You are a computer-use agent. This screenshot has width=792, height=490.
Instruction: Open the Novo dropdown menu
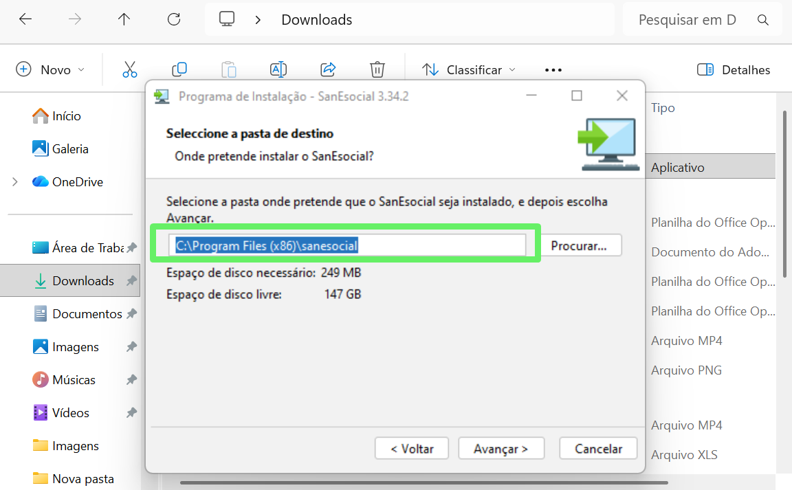click(50, 69)
